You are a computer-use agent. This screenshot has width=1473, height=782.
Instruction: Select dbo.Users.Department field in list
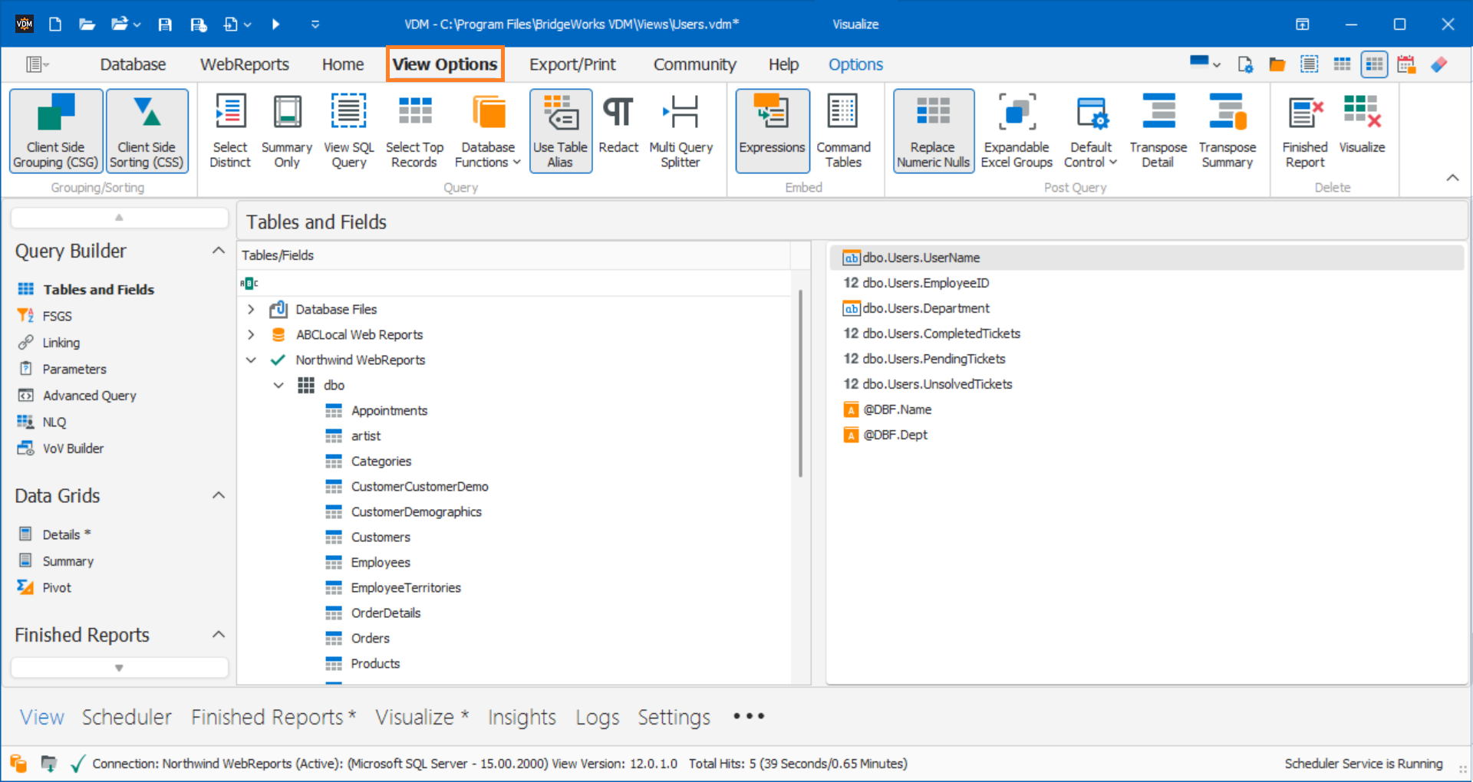pyautogui.click(x=925, y=308)
